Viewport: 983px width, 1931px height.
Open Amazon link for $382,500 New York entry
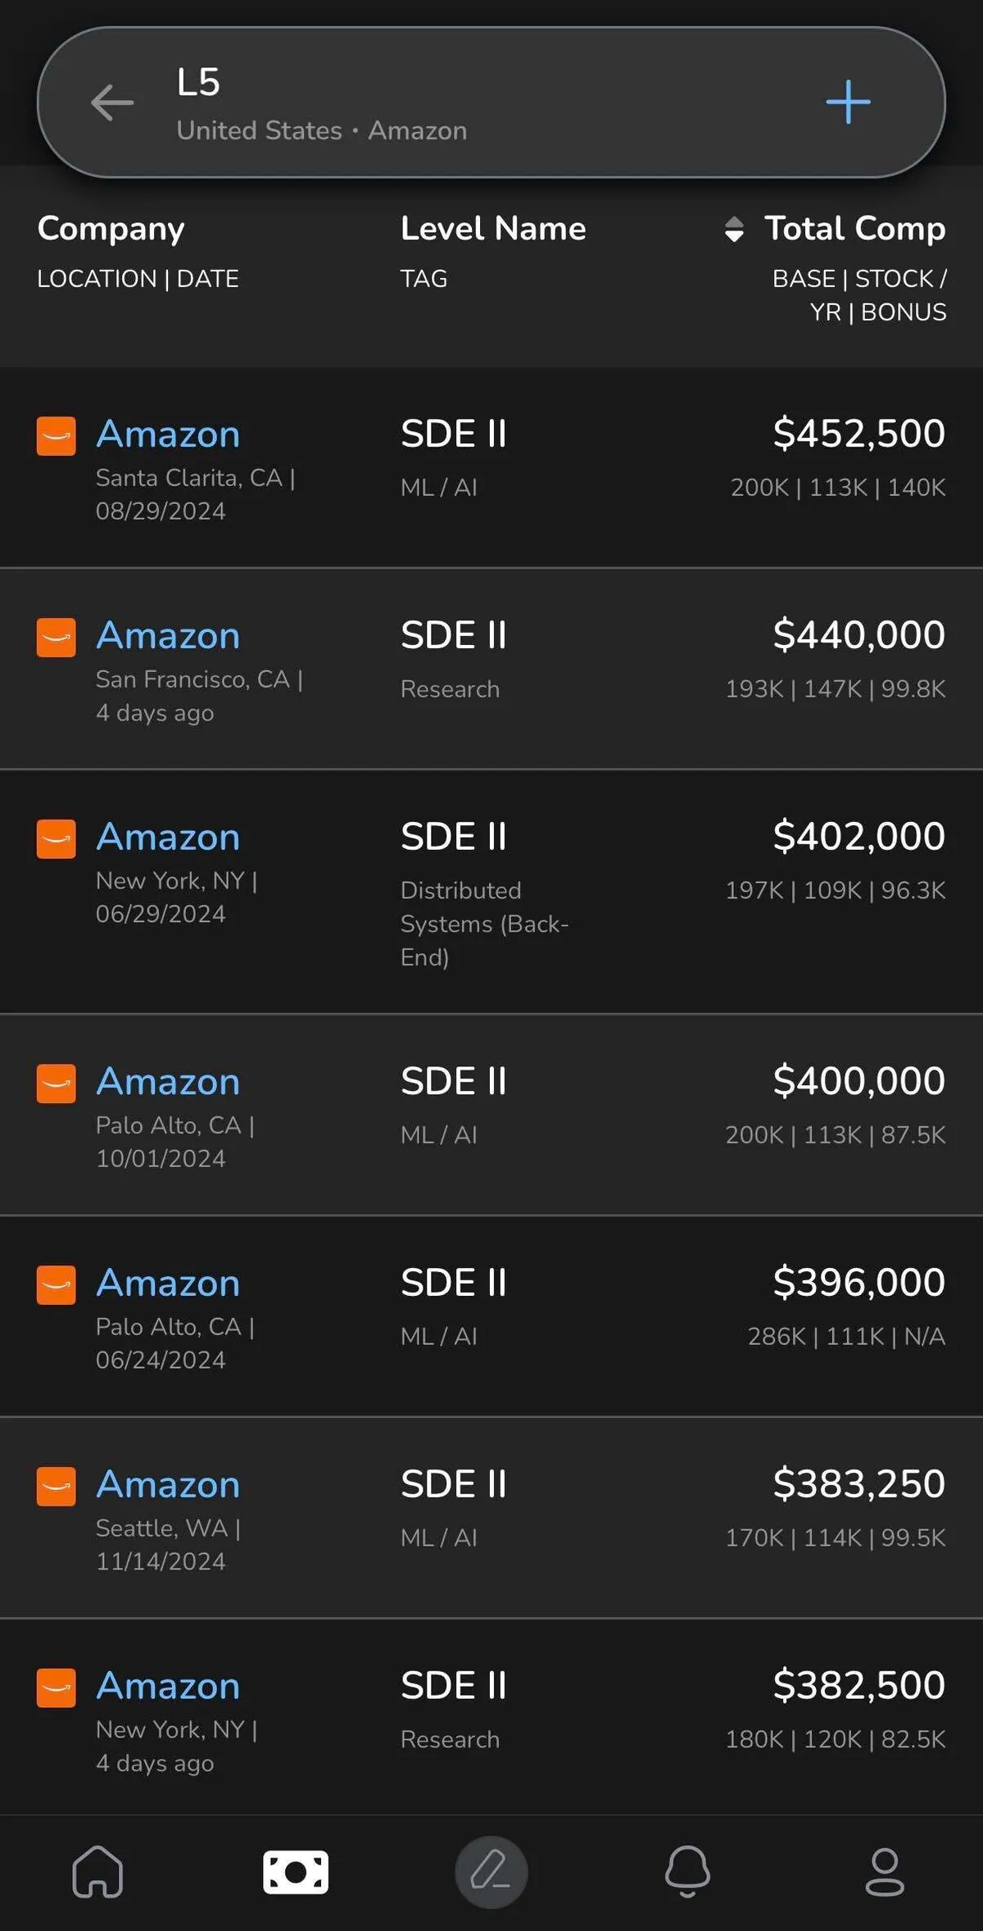click(168, 1687)
